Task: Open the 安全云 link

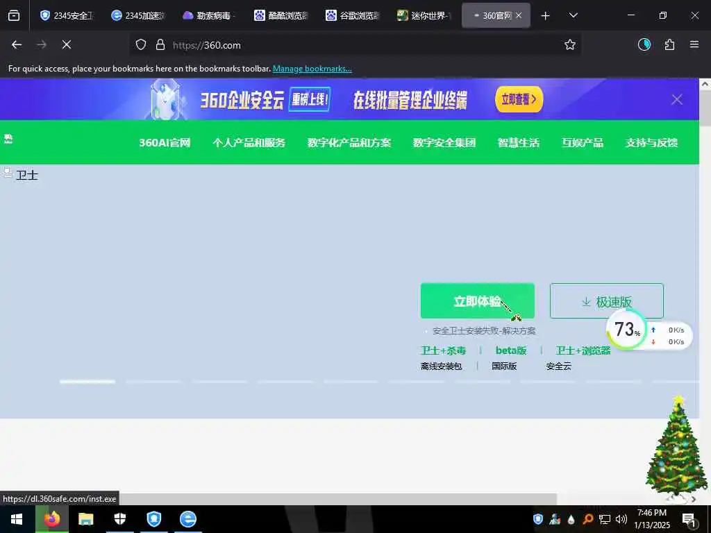Action: click(559, 366)
